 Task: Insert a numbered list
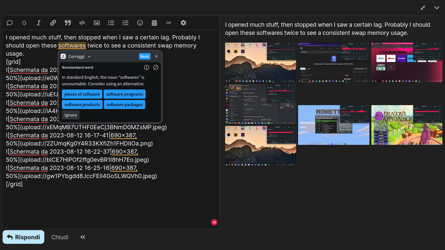tap(125, 23)
